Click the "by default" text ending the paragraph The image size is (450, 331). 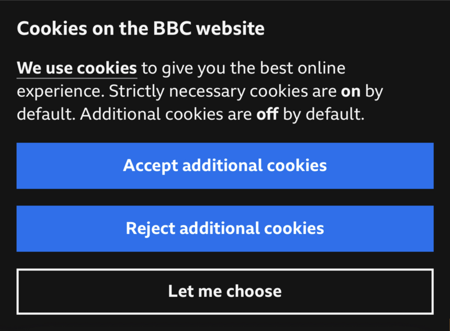click(323, 114)
